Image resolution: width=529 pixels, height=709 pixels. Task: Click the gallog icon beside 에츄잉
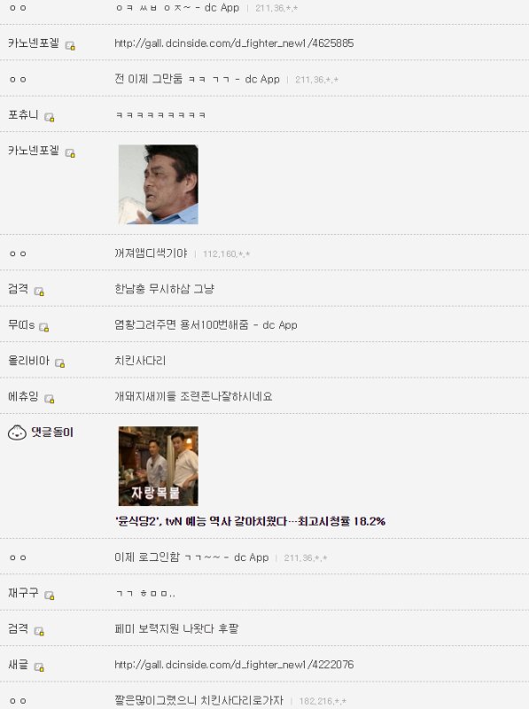point(50,398)
